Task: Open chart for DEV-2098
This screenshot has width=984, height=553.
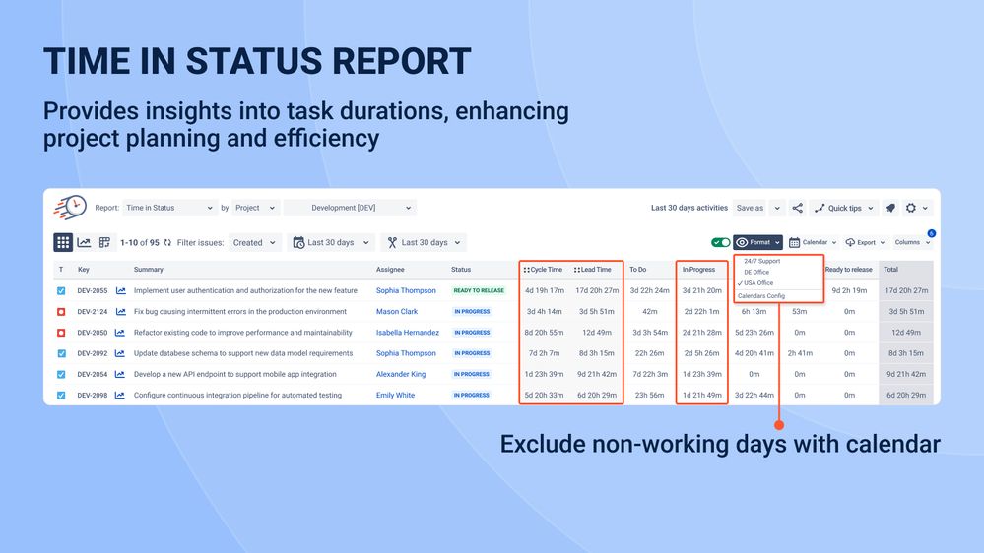Action: (x=120, y=395)
